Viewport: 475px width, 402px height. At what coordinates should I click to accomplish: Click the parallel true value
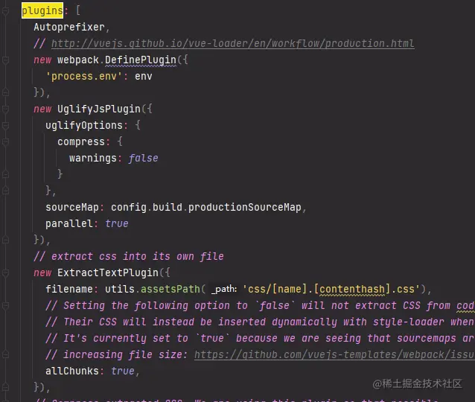pos(116,223)
